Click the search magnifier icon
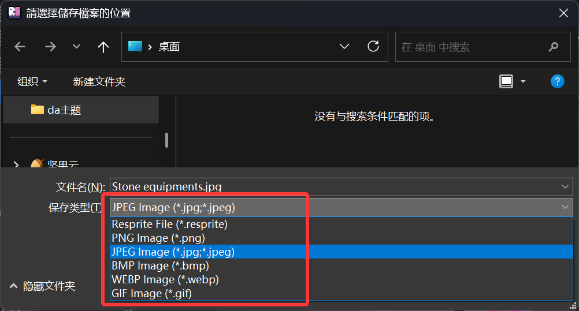Image resolution: width=579 pixels, height=311 pixels. [554, 47]
